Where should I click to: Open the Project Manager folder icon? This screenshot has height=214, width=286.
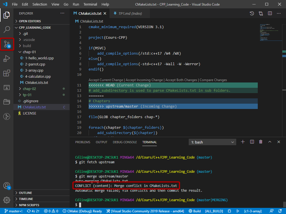pos(6,102)
